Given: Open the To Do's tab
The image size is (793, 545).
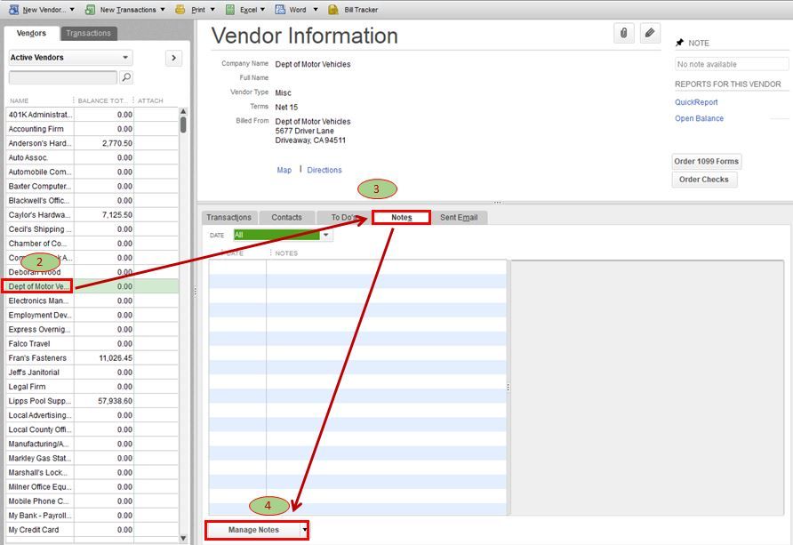Looking at the screenshot, I should (x=343, y=218).
